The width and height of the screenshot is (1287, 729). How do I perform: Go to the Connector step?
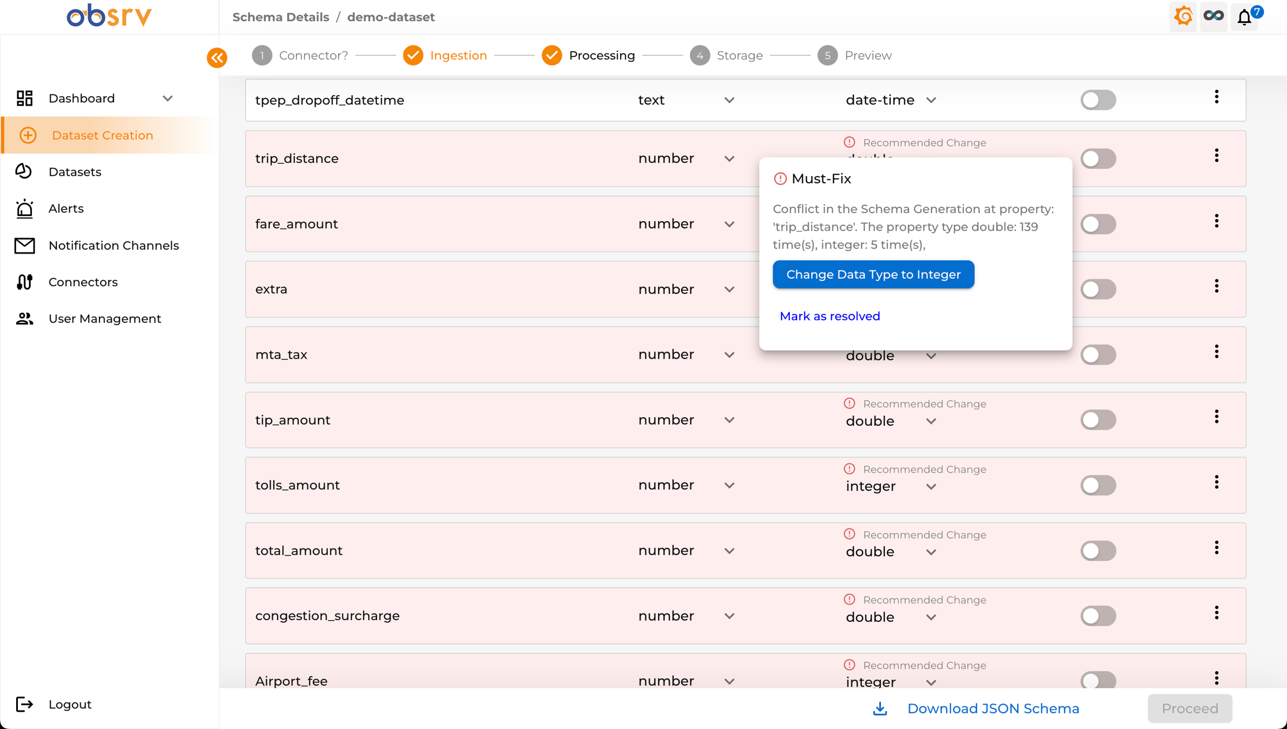(x=300, y=55)
